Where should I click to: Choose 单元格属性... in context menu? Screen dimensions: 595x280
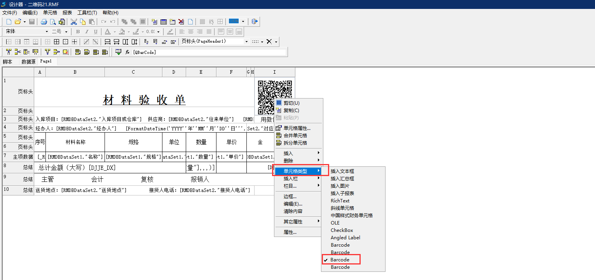[297, 128]
